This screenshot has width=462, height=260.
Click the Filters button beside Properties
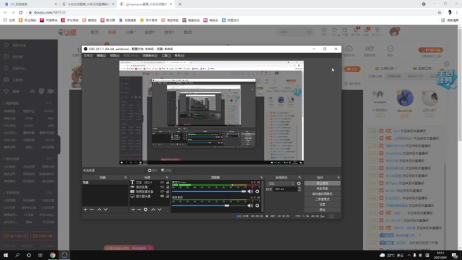(x=166, y=170)
